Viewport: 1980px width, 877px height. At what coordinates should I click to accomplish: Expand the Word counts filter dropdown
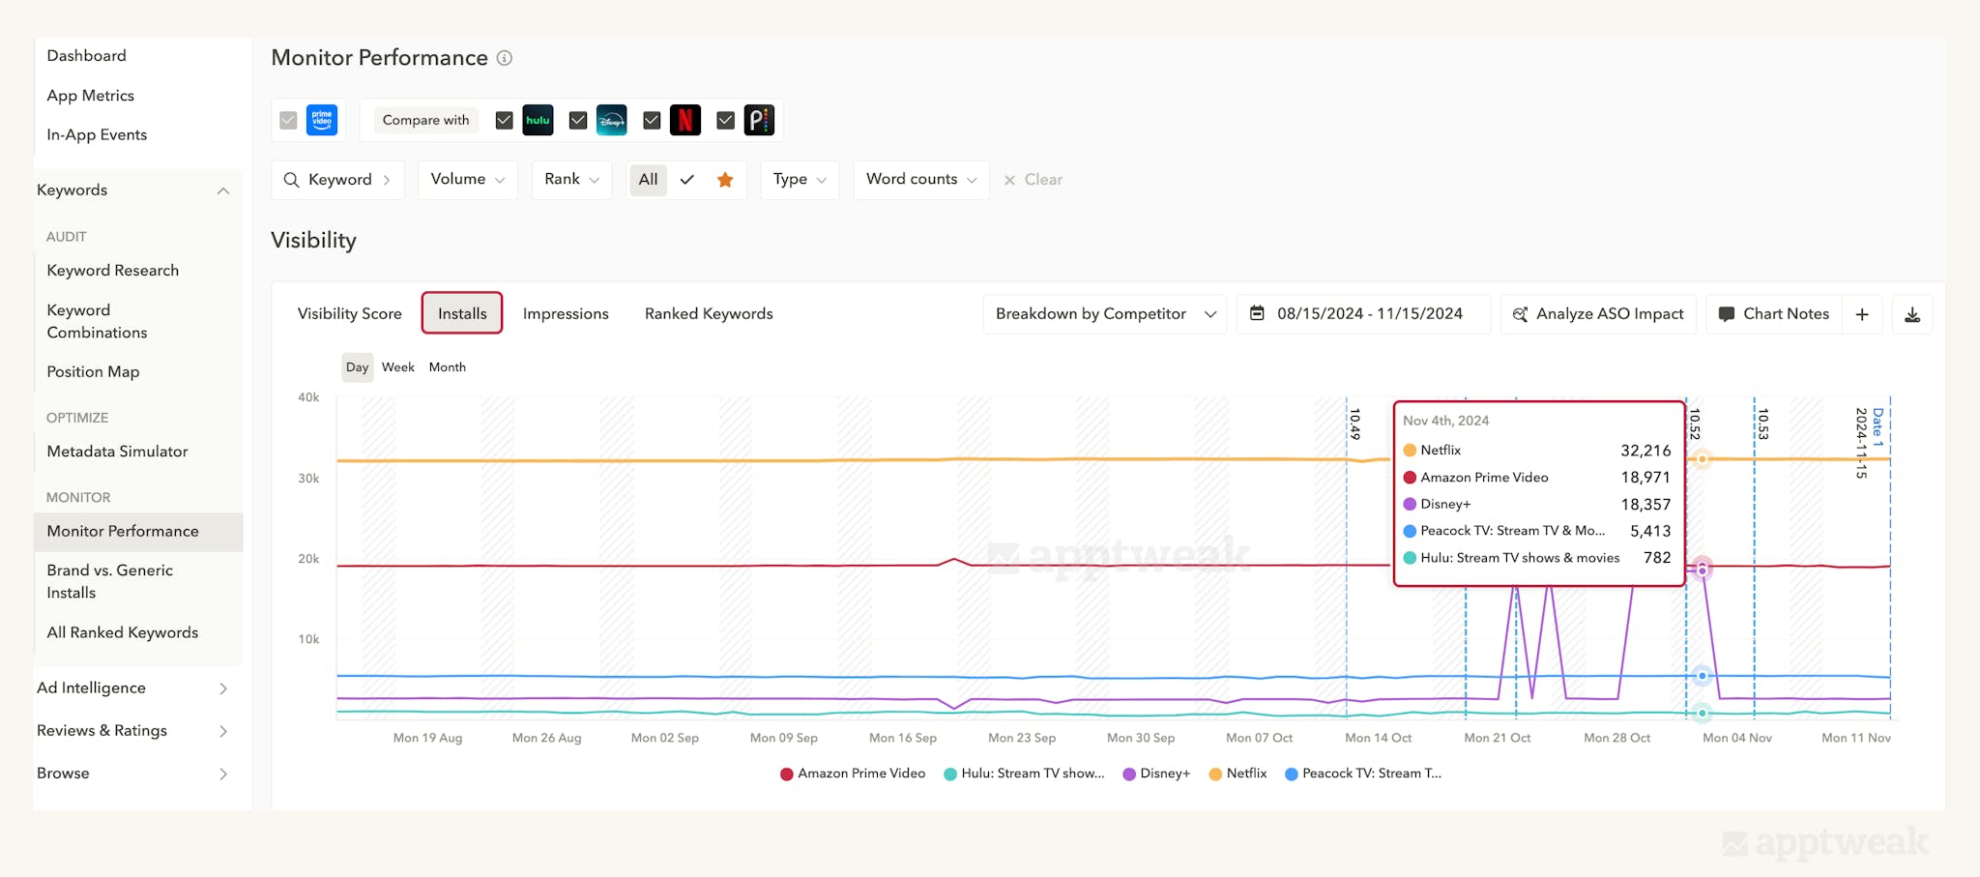point(919,179)
